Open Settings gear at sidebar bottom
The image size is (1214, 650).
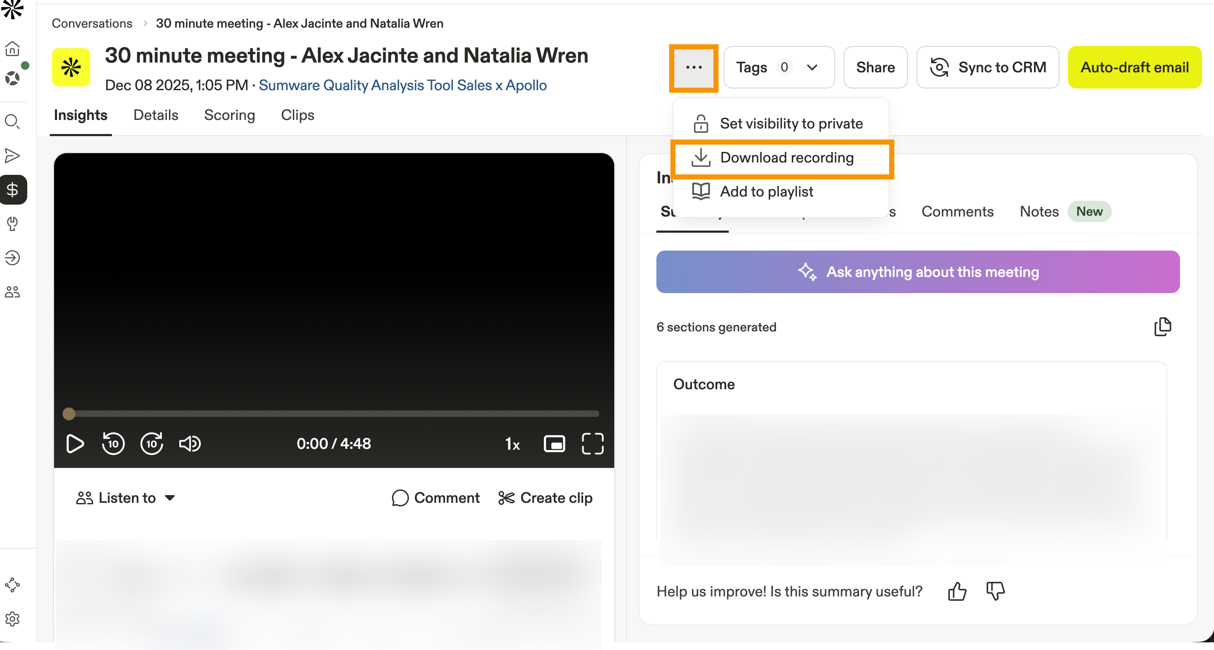(x=13, y=619)
